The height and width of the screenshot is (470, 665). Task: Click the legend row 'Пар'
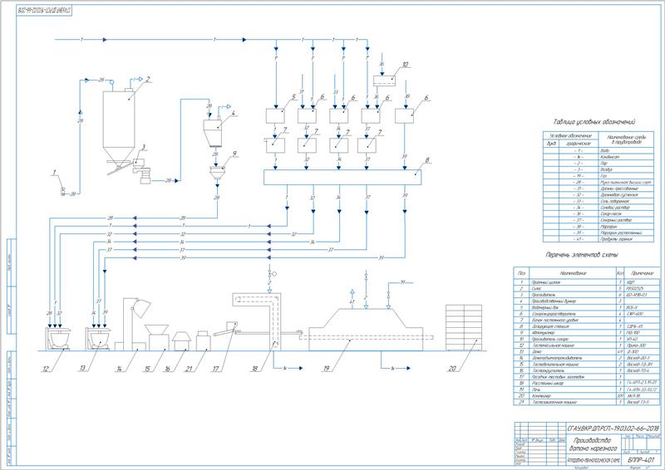[598, 163]
